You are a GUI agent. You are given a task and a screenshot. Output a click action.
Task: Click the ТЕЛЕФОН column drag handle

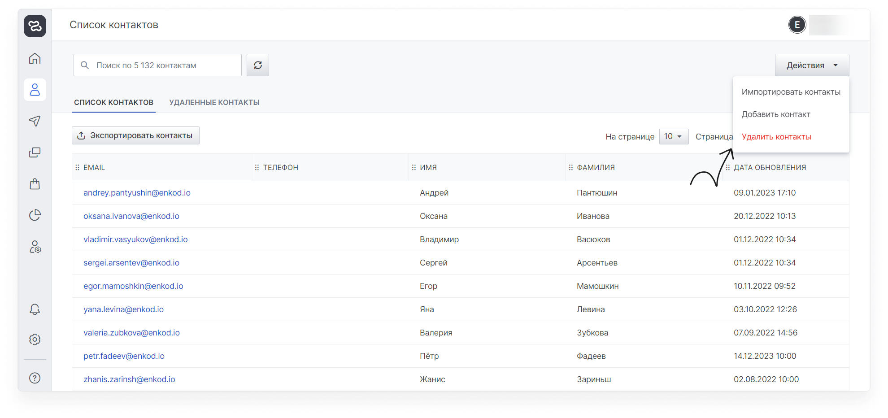click(x=257, y=167)
